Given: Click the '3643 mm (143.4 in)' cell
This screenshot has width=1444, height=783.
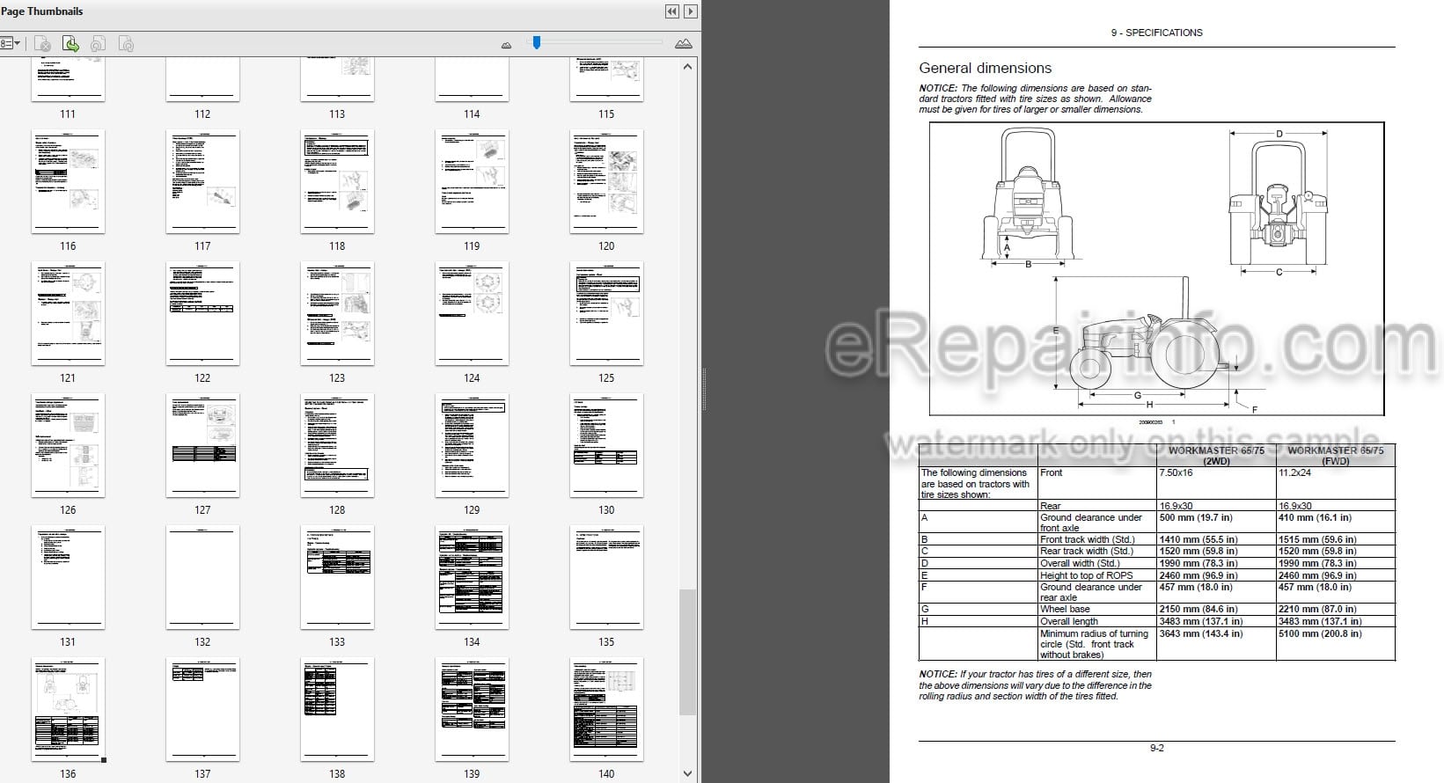Looking at the screenshot, I should coord(1216,644).
